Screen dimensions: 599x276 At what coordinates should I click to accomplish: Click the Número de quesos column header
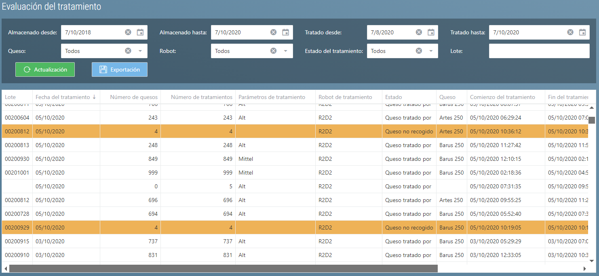pos(134,97)
